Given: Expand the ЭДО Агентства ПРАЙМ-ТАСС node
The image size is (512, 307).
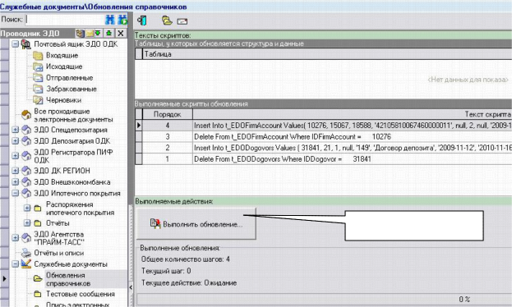Looking at the screenshot, I should (x=15, y=238).
